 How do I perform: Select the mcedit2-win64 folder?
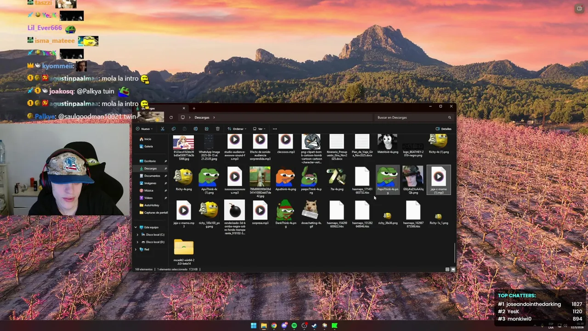184,252
